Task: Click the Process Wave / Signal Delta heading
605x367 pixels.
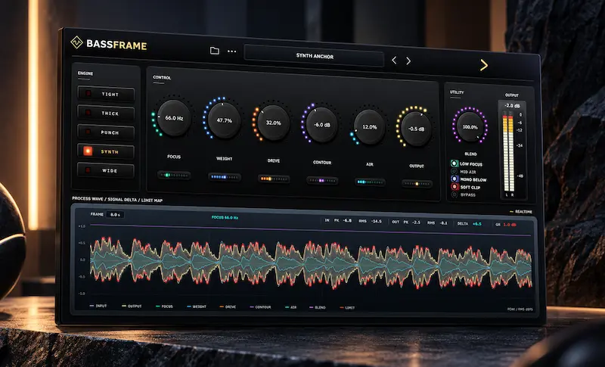Action: (117, 200)
